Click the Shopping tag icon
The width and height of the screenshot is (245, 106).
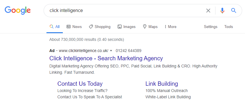91,27
